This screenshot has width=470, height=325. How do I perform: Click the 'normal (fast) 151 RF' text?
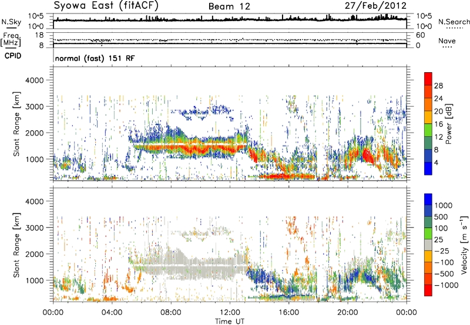coord(95,58)
